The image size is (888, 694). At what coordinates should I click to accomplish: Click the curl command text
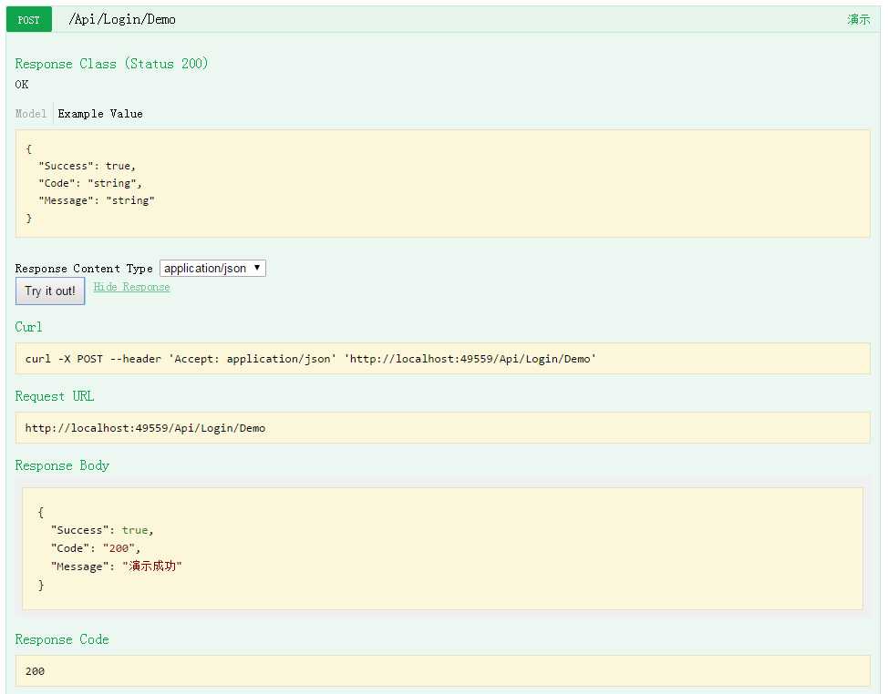click(x=310, y=359)
